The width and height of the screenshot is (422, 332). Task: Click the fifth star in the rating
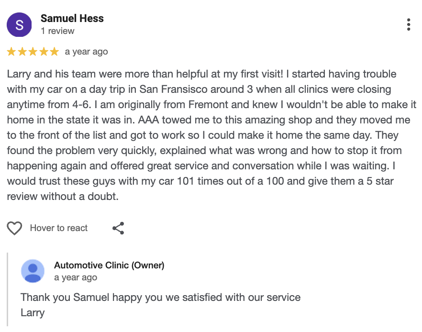point(54,52)
